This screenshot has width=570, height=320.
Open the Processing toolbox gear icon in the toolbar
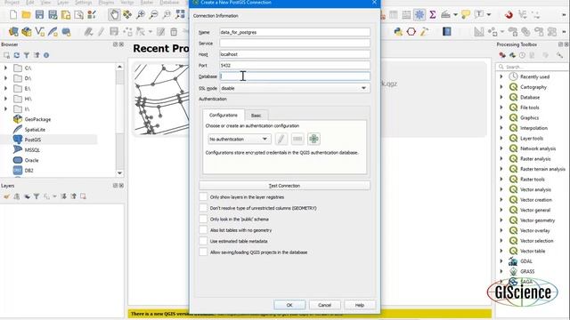419,15
